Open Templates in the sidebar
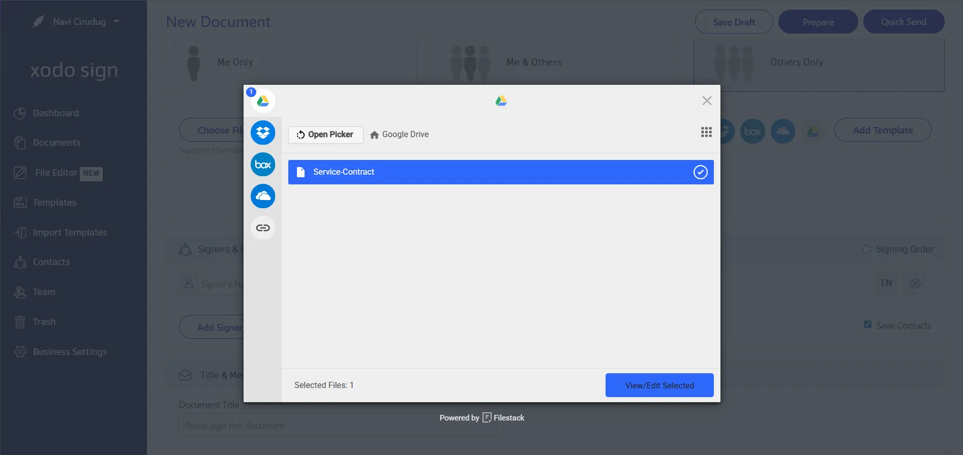This screenshot has height=455, width=963. coord(54,203)
